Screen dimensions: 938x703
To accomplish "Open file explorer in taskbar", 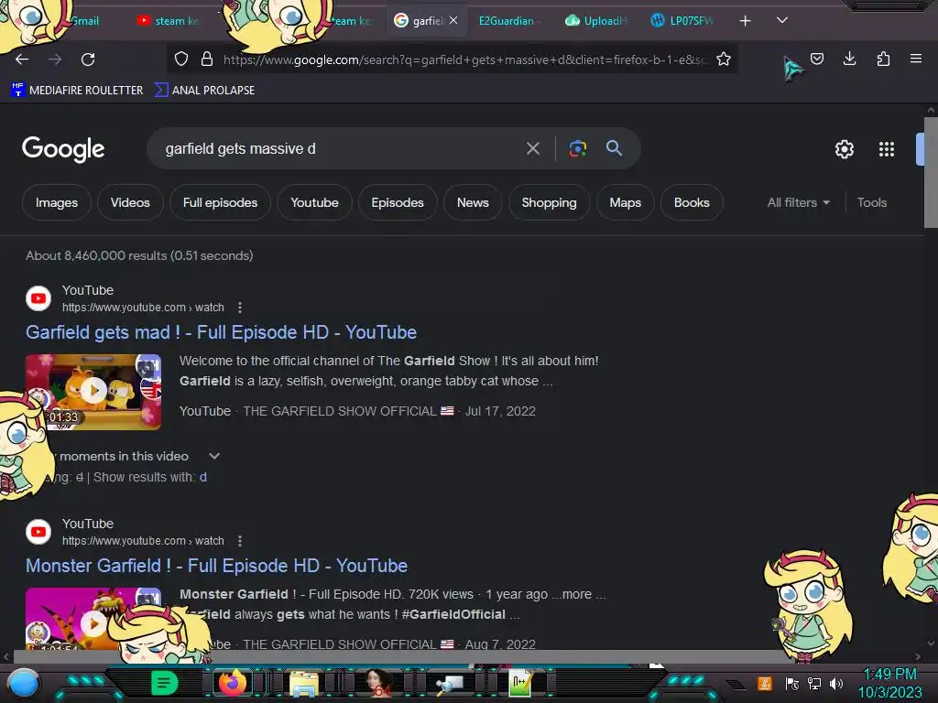I will tap(304, 683).
